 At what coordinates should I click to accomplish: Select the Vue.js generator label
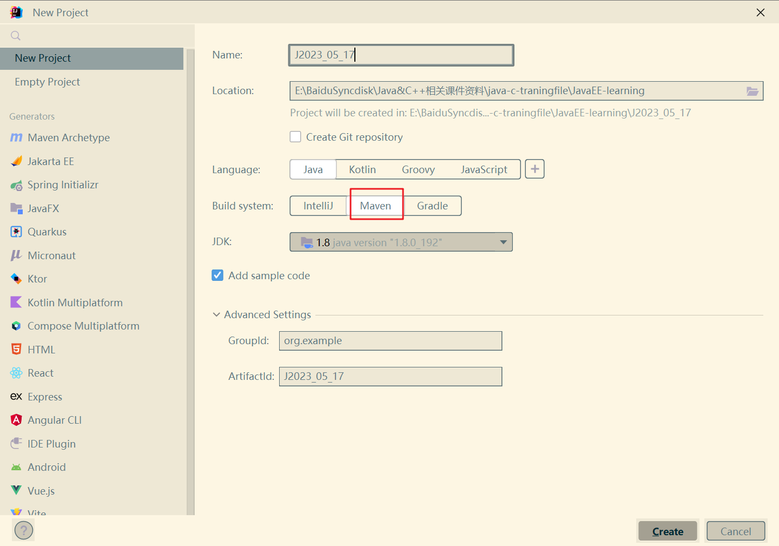[x=41, y=491]
